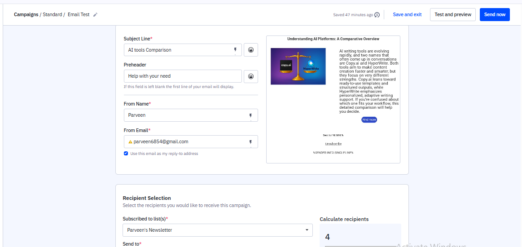Go to Campaigns in the breadcrumb
The height and width of the screenshot is (247, 522).
point(26,14)
